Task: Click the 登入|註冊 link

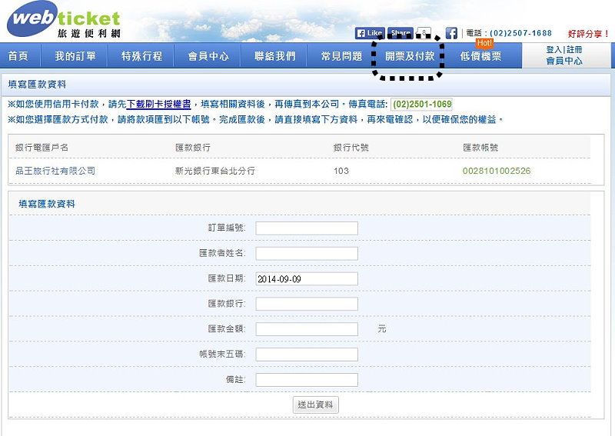Action: point(564,50)
